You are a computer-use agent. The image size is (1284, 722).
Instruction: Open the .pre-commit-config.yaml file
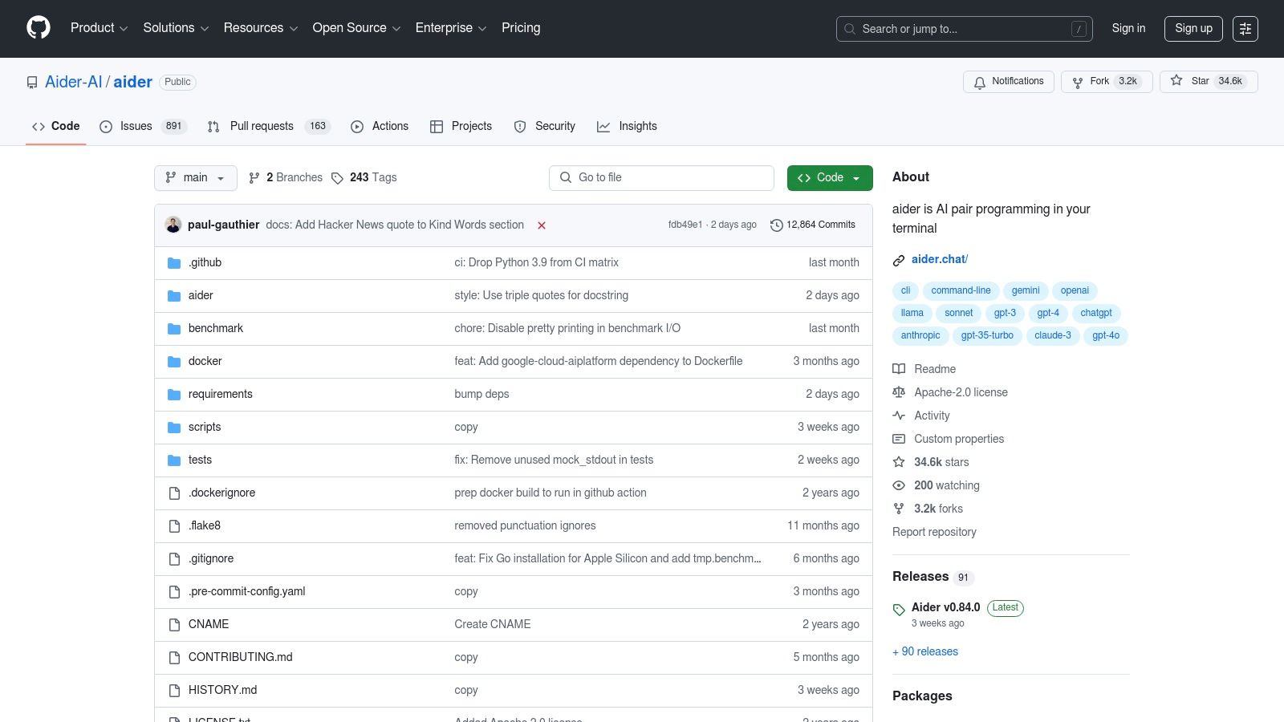[x=247, y=591]
